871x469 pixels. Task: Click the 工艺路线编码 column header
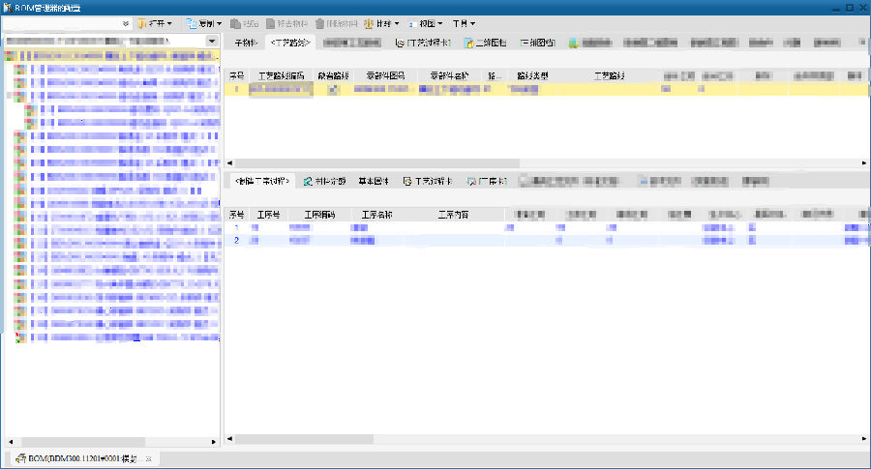[x=282, y=74]
